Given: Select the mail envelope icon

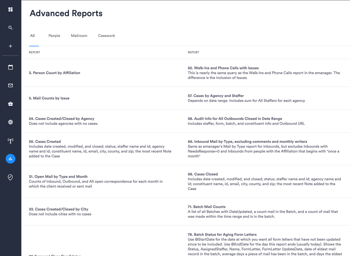Looking at the screenshot, I should tap(10, 85).
